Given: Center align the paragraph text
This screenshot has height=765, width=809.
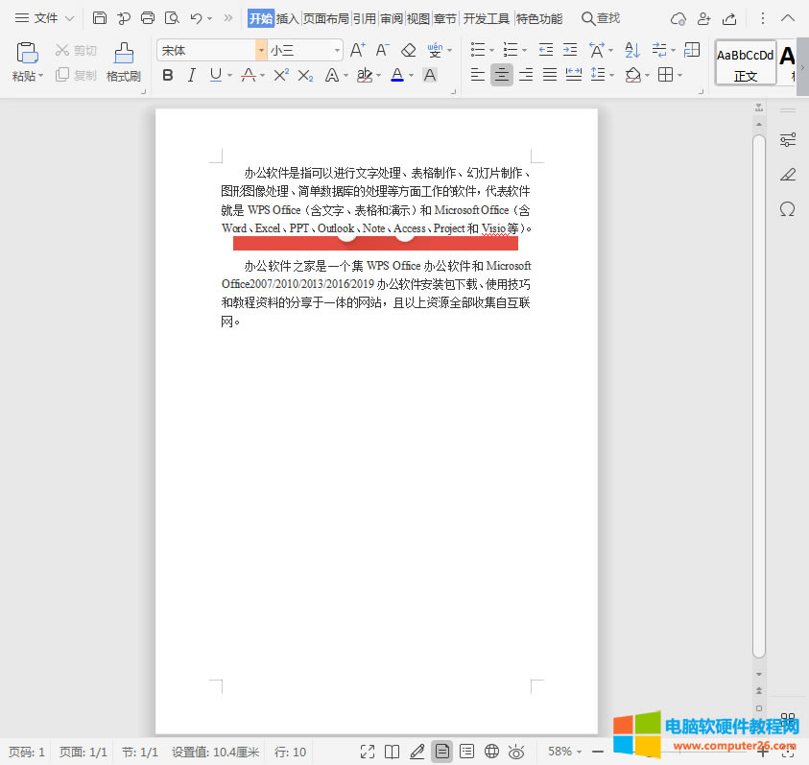Looking at the screenshot, I should (501, 74).
